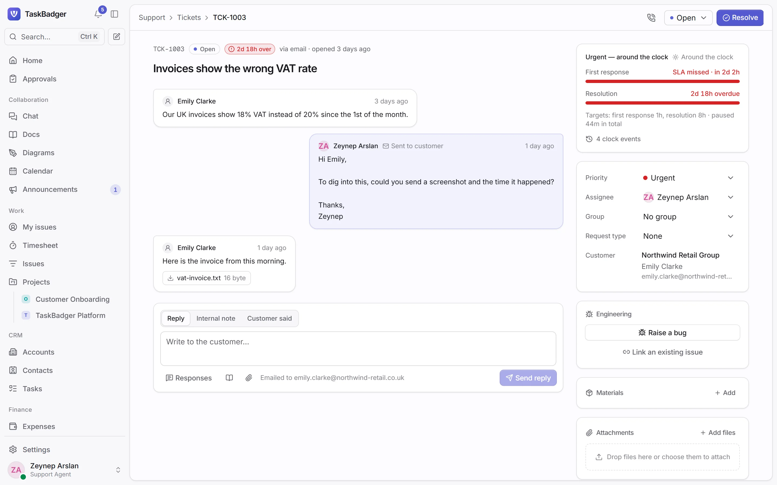Screen dimensions: 777x485
Task: Click the TaskBadger logo
Action: coord(14,14)
